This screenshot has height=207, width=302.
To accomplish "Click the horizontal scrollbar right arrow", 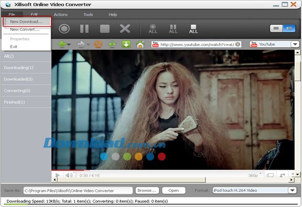I will coord(292,180).
